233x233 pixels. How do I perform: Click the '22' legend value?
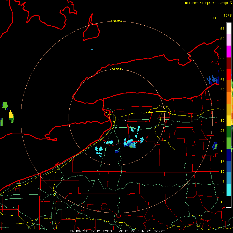222,141
